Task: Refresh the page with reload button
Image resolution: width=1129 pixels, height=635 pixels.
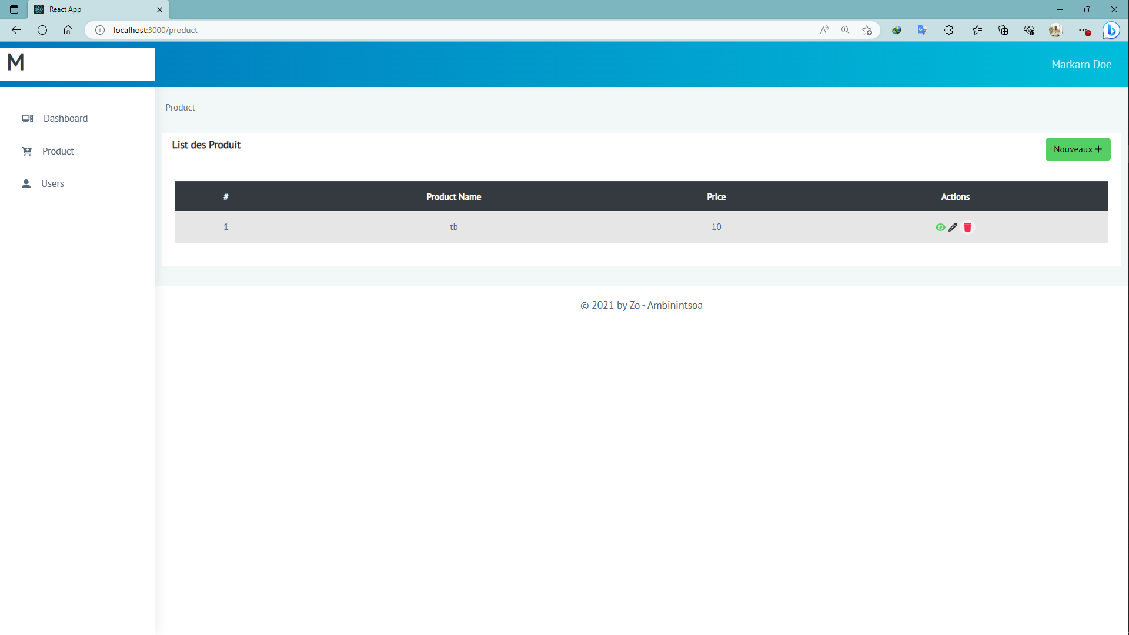Action: click(42, 30)
